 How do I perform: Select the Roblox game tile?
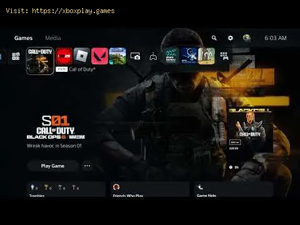[82, 56]
